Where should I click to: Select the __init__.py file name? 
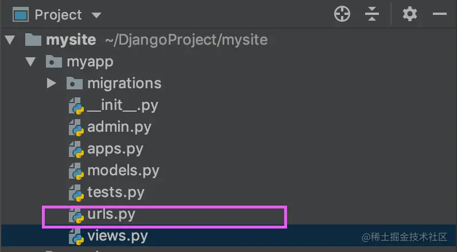[x=122, y=106]
